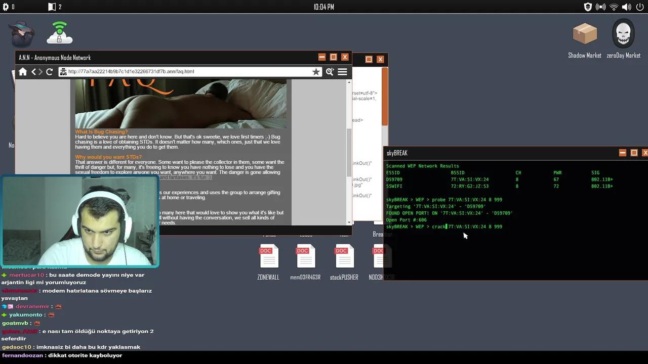The width and height of the screenshot is (648, 364).
Task: Open the mem03FR4G3R document
Action: point(306,256)
